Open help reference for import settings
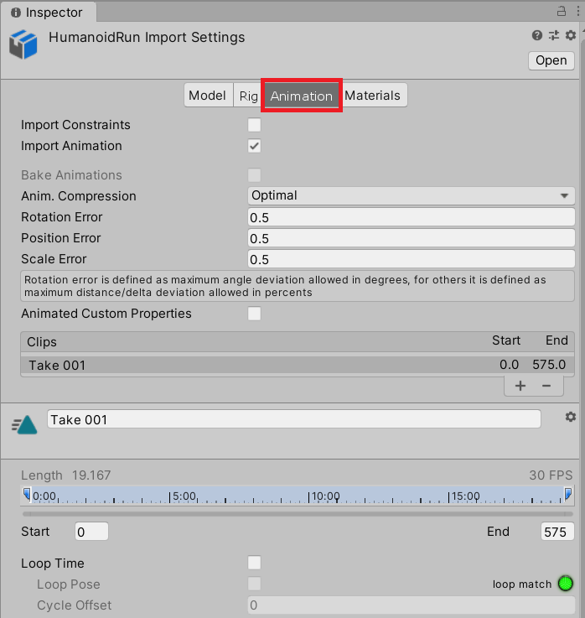The image size is (585, 618). click(537, 35)
